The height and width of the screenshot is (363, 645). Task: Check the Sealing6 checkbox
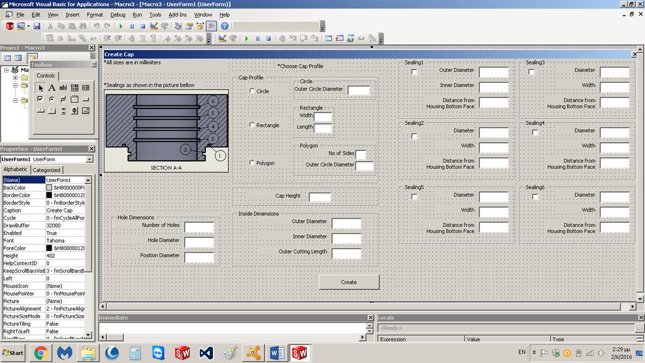pos(535,197)
